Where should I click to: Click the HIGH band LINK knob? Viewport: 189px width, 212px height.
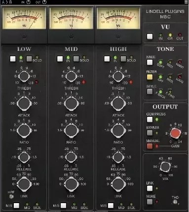click(x=118, y=184)
